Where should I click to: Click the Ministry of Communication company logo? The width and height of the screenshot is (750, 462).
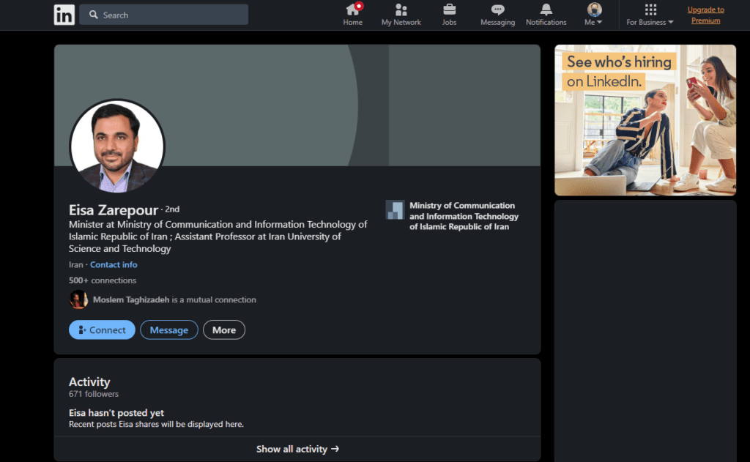[x=395, y=210]
